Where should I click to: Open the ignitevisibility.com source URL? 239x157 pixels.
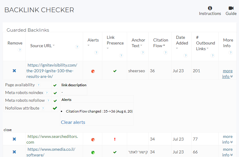(52, 71)
